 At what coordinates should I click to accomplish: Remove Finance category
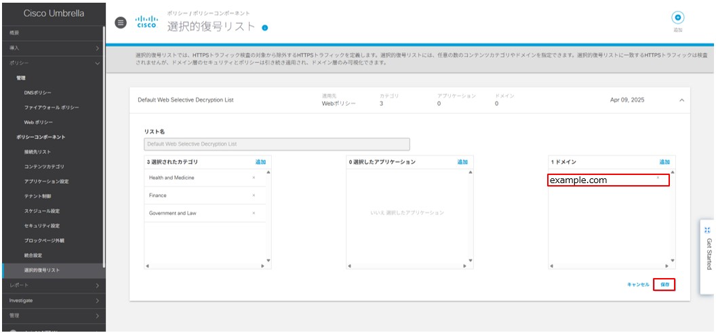point(254,195)
